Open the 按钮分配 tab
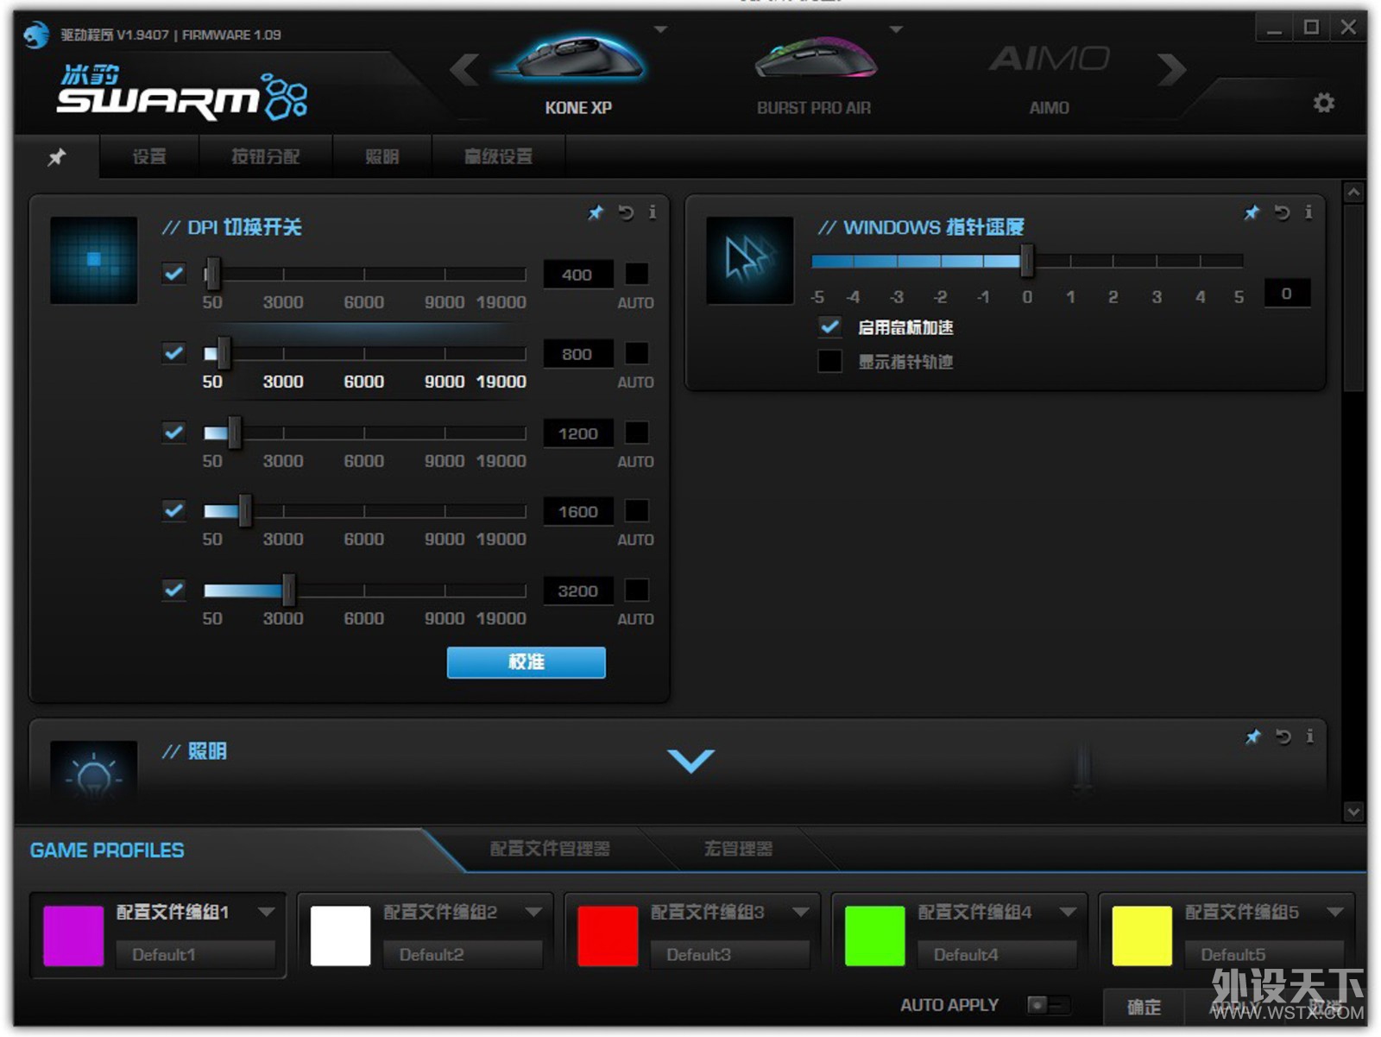The height and width of the screenshot is (1037, 1381). coord(266,156)
